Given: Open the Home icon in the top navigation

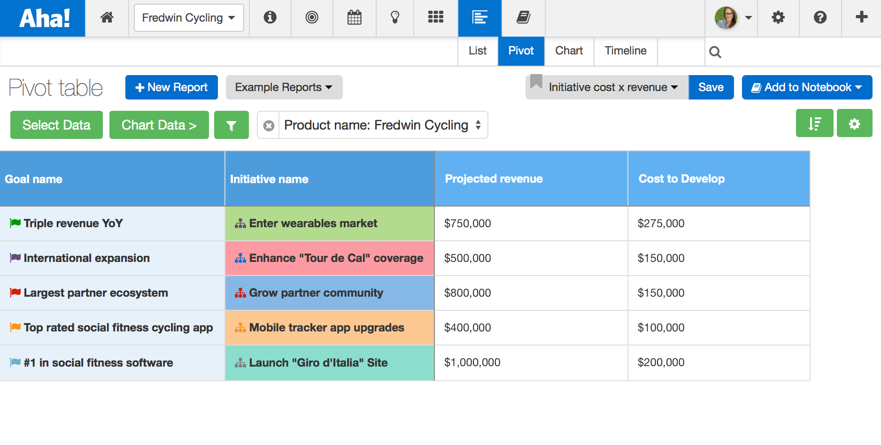Looking at the screenshot, I should [107, 17].
